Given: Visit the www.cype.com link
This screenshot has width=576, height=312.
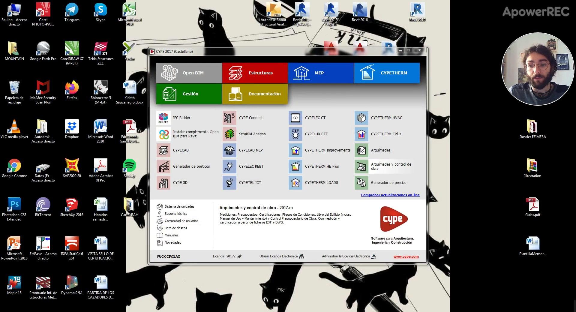Looking at the screenshot, I should coord(406,256).
